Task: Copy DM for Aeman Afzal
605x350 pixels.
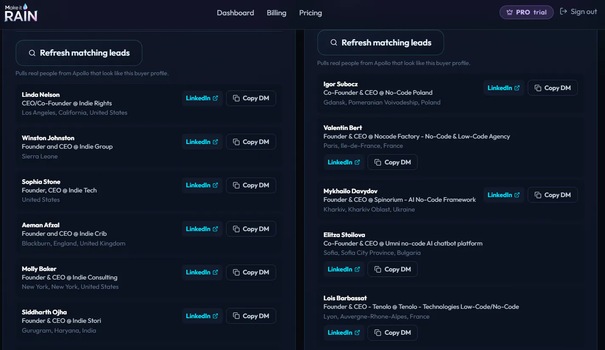Action: coord(251,229)
